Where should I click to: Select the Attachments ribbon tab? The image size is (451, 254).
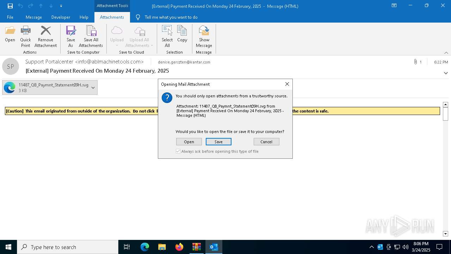coord(112,17)
